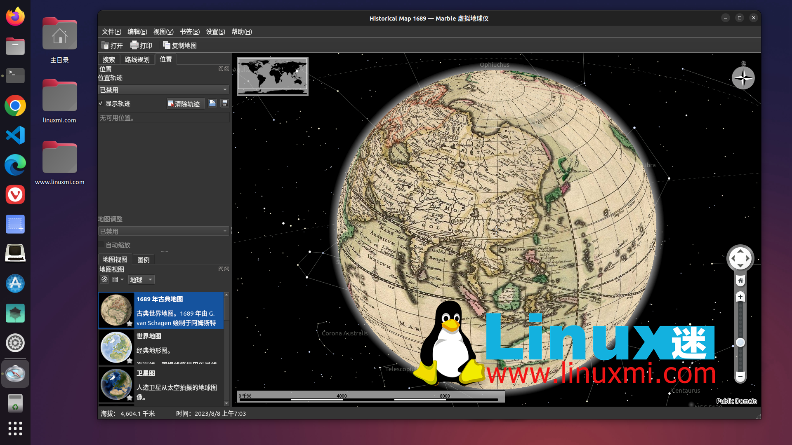
Task: Click the save track floppy icon
Action: pyautogui.click(x=225, y=103)
